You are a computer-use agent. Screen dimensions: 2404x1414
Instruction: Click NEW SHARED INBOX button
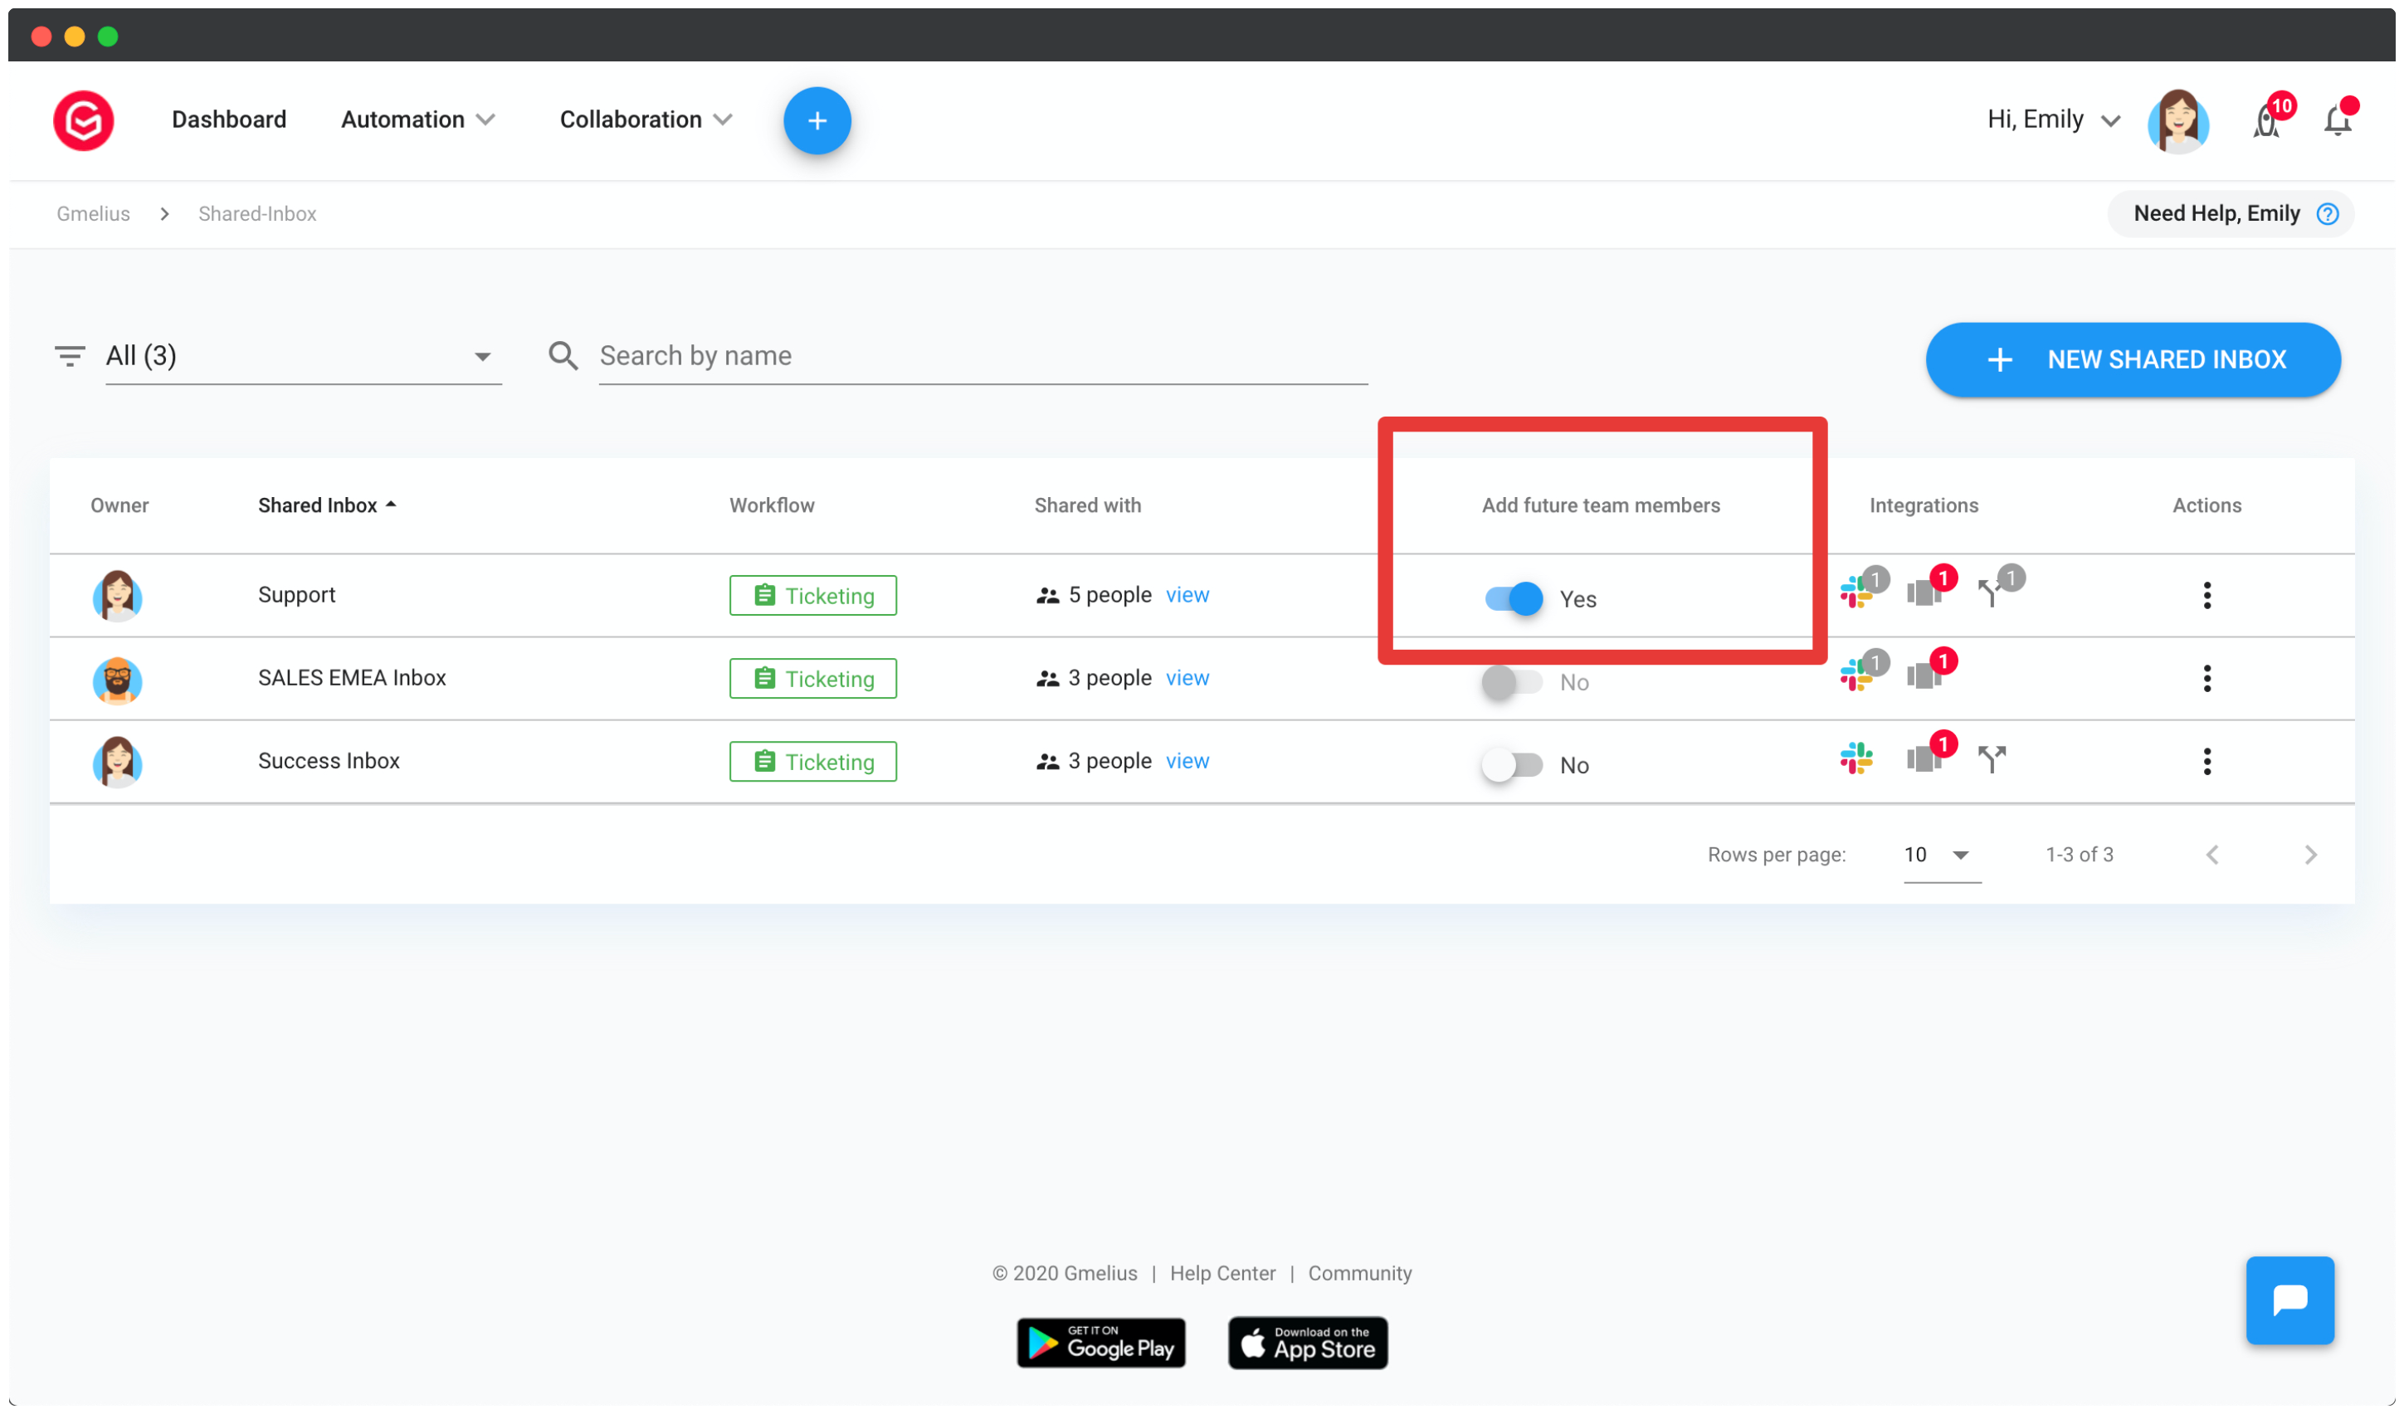(x=2133, y=359)
